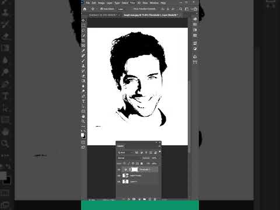Open the Edit menu
The height and width of the screenshot is (210, 280).
[x=94, y=3]
